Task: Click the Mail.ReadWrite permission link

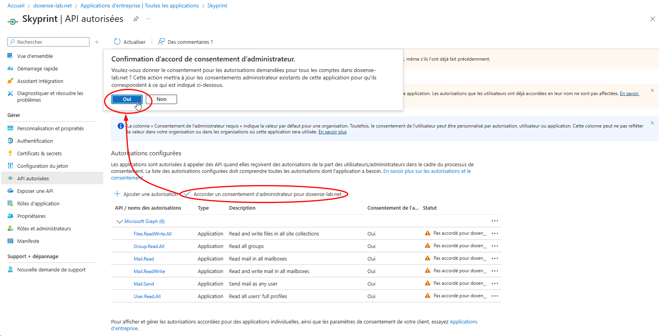Action: pos(149,271)
